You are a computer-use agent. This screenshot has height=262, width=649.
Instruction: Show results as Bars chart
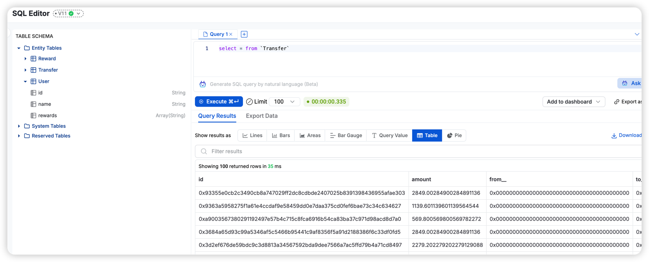(281, 135)
